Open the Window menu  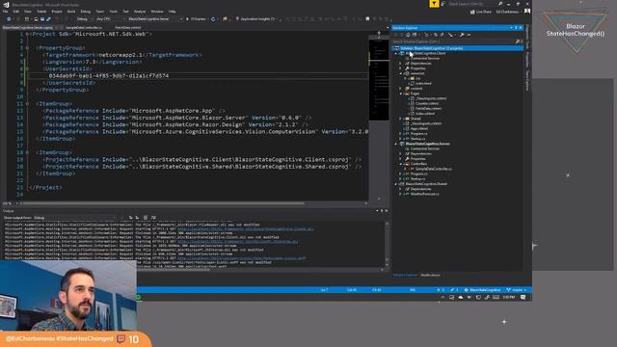pos(156,12)
